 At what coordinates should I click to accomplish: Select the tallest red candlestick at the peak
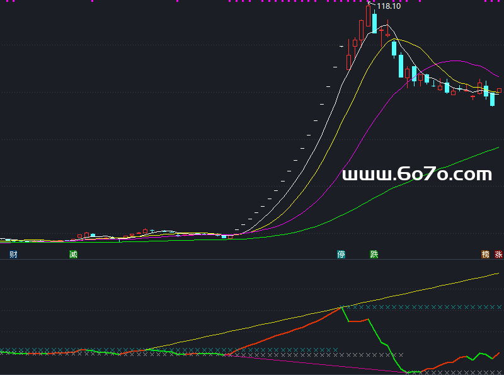point(369,16)
